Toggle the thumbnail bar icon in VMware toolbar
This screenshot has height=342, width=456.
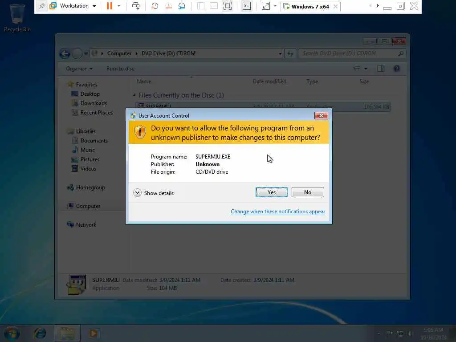click(214, 6)
